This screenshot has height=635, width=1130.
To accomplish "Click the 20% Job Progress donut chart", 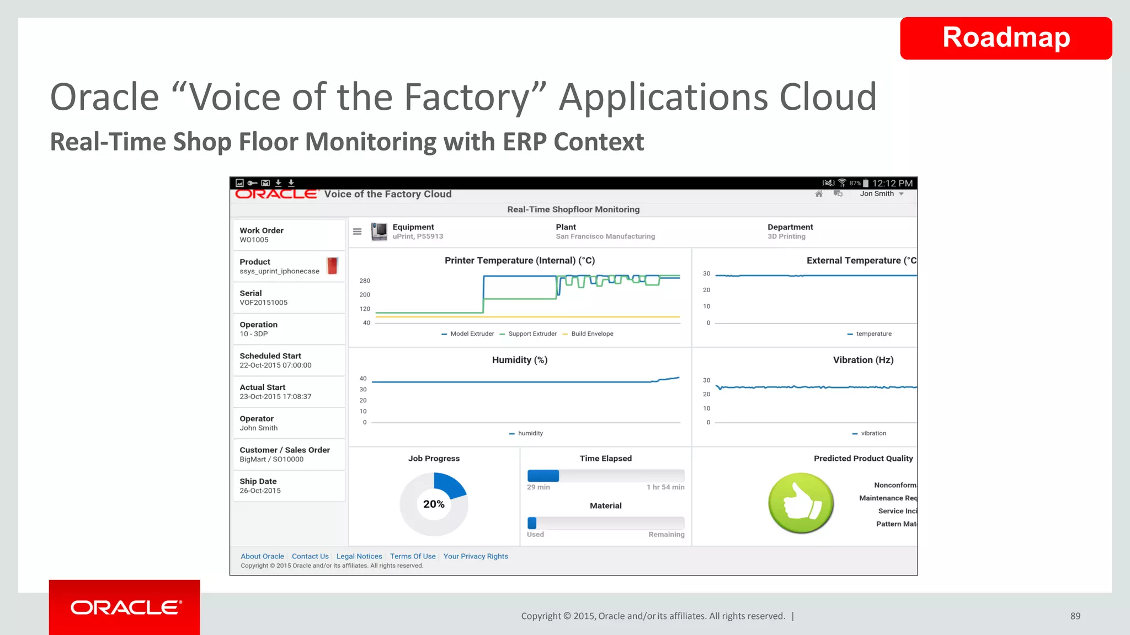I will pyautogui.click(x=434, y=504).
